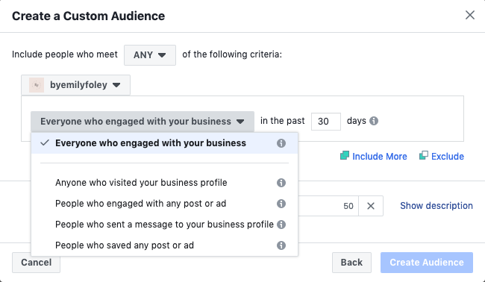Screen dimensions: 485x282
Task: Click the byemilyfoley profile avatar
Action: coord(37,85)
